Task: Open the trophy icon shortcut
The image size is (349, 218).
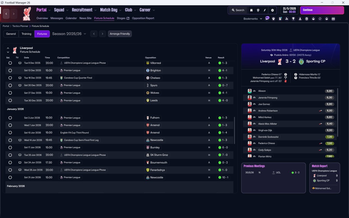Action: [293, 19]
